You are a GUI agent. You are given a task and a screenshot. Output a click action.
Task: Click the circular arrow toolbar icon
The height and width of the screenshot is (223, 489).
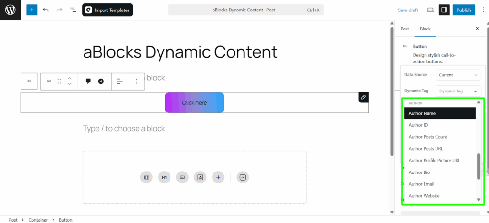point(101,81)
